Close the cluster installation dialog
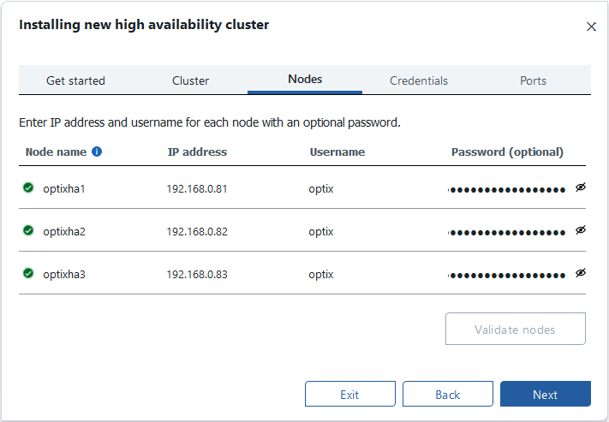This screenshot has height=422, width=609. 591,27
